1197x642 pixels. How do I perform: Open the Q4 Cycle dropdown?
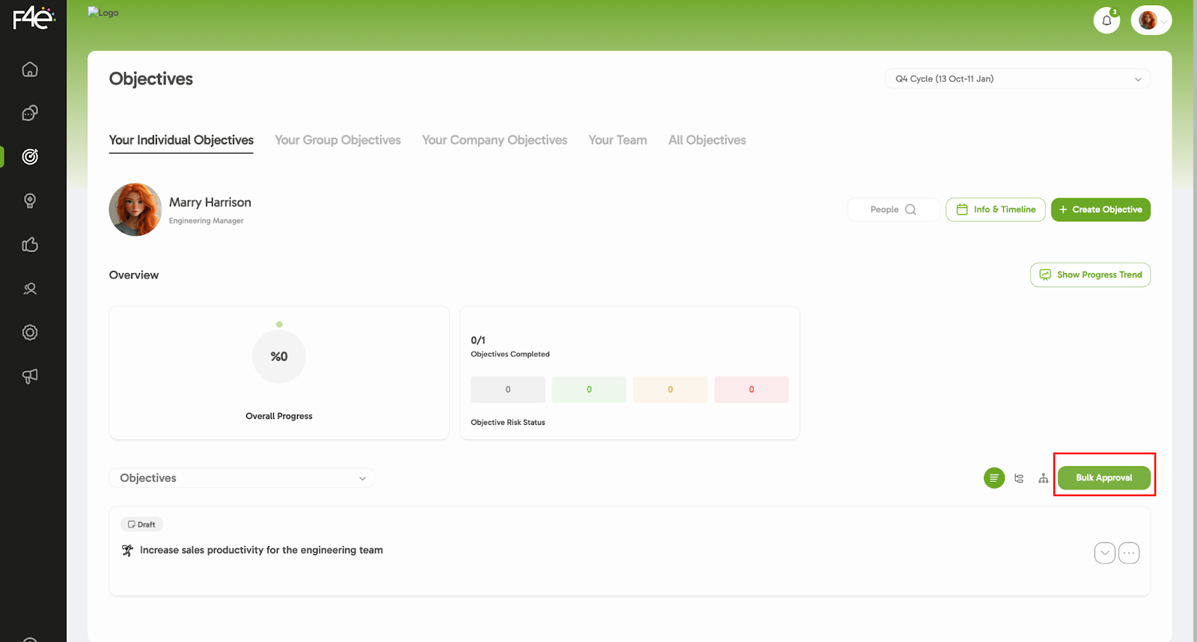[1017, 79]
